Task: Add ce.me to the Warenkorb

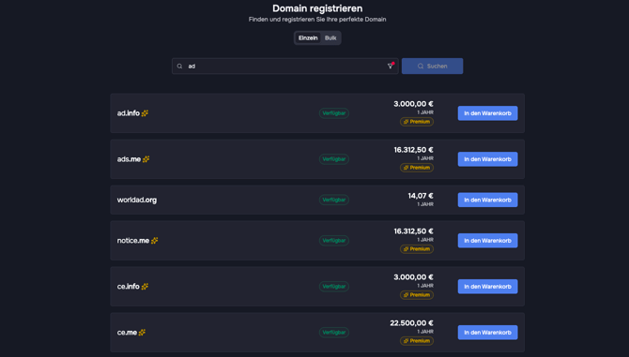Action: (x=488, y=333)
